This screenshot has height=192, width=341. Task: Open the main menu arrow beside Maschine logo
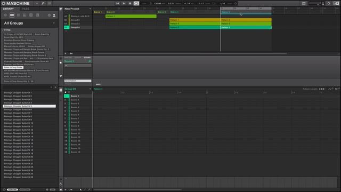click(37, 3)
